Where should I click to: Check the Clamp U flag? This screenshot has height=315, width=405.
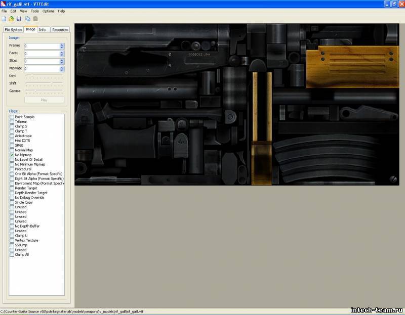pos(12,236)
